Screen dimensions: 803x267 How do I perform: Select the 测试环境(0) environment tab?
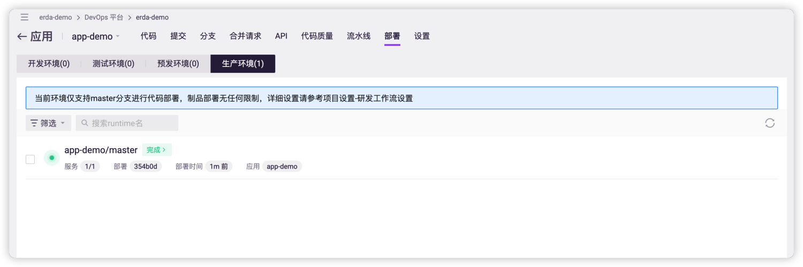click(x=113, y=64)
